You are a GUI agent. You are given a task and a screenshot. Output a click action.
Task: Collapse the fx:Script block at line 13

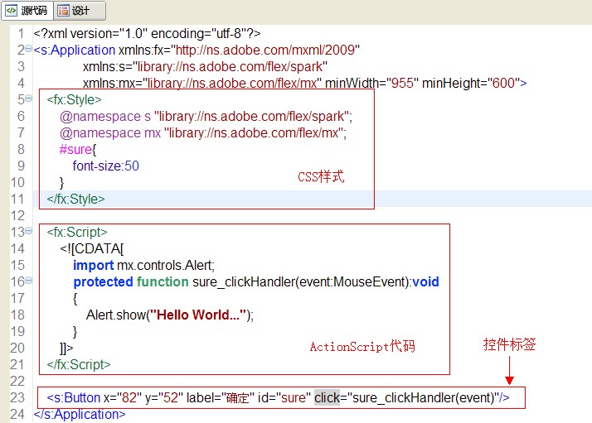28,231
